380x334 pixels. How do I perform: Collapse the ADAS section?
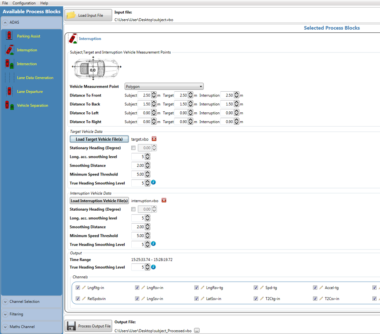tap(5, 22)
